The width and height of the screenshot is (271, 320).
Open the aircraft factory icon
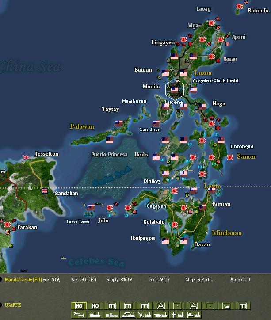pos(177,315)
